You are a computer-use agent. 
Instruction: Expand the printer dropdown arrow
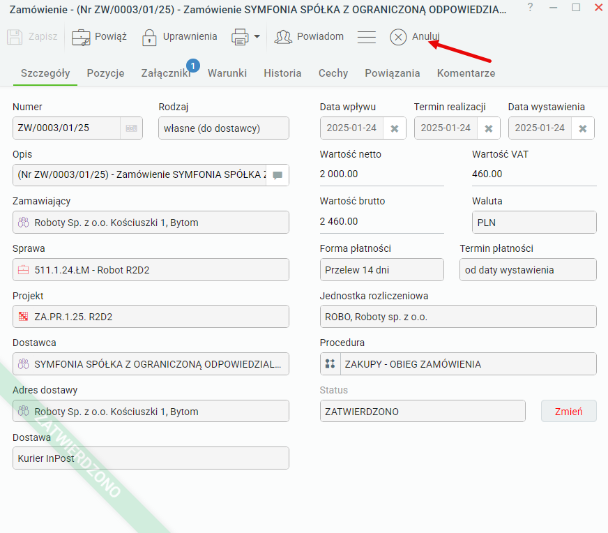pyautogui.click(x=257, y=37)
